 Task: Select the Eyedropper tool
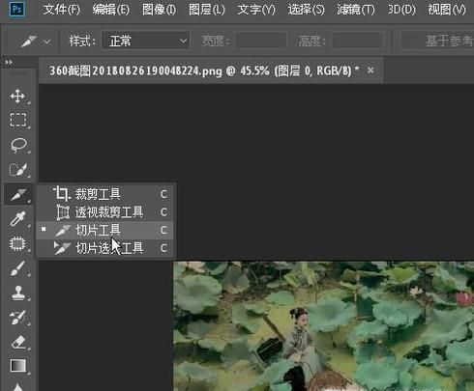click(x=17, y=219)
